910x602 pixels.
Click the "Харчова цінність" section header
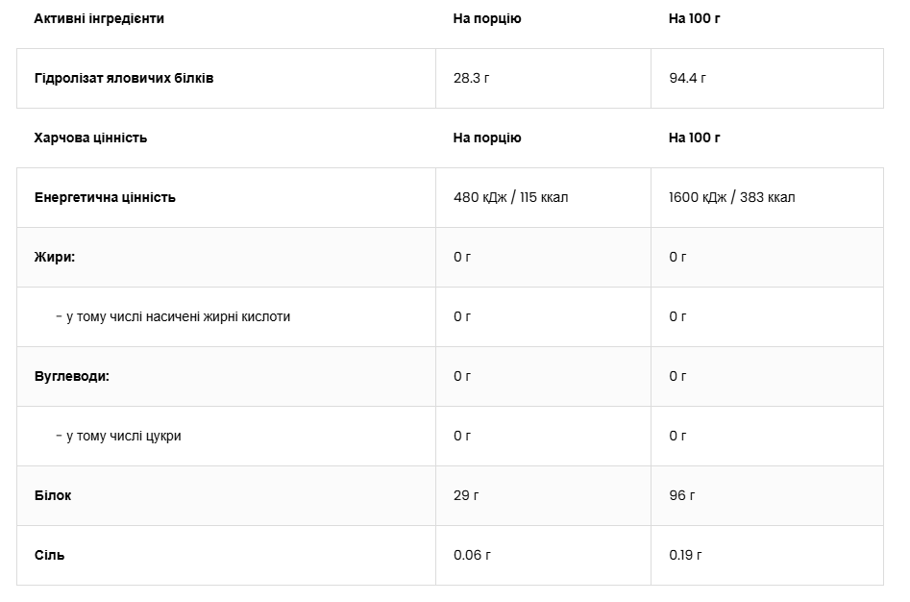click(90, 138)
